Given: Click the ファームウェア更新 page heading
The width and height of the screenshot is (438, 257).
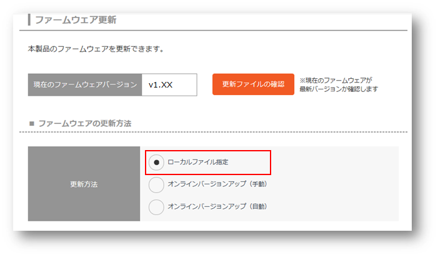Looking at the screenshot, I should tap(76, 20).
